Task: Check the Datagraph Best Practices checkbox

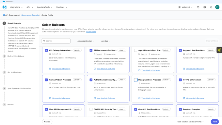Action: click(x=136, y=80)
